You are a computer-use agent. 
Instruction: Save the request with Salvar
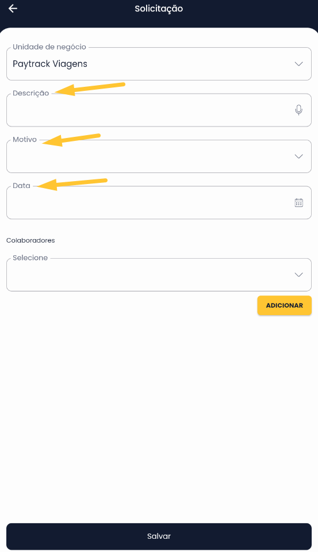click(x=159, y=536)
